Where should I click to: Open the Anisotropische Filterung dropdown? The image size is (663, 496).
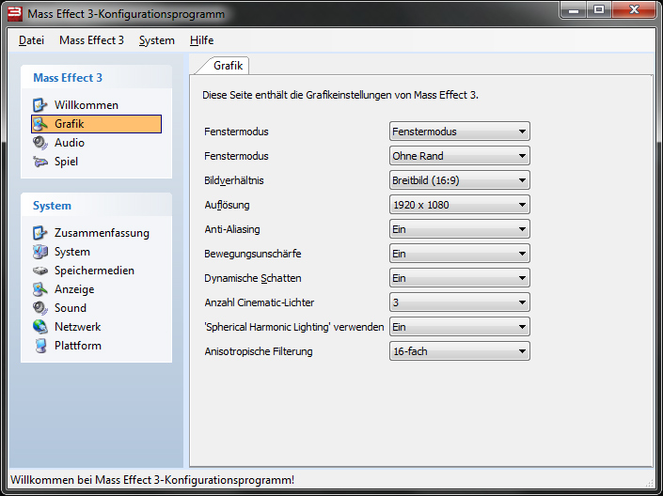[x=460, y=351]
